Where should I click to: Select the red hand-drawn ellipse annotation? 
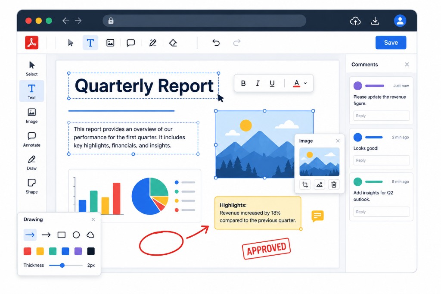(x=161, y=243)
